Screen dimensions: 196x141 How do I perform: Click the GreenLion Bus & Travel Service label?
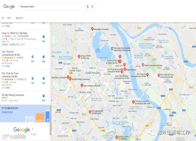(x=112, y=62)
